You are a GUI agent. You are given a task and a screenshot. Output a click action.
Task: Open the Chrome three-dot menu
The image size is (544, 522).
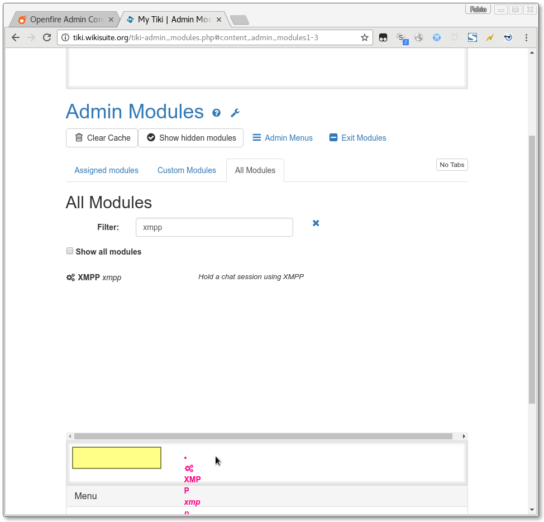pyautogui.click(x=526, y=37)
